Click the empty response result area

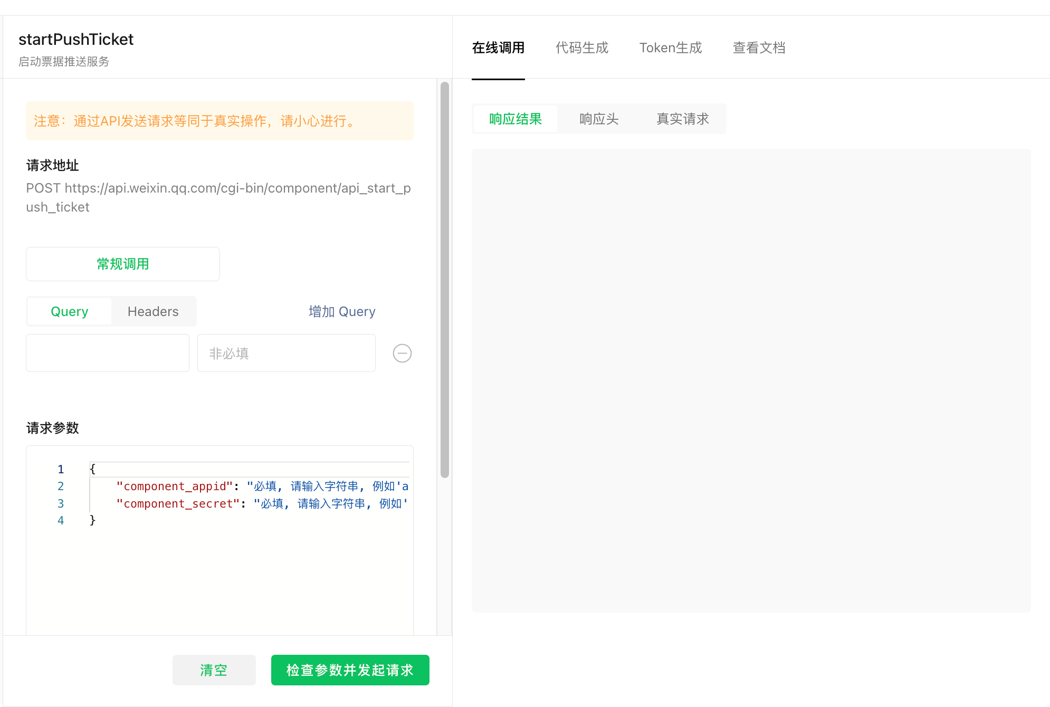751,380
